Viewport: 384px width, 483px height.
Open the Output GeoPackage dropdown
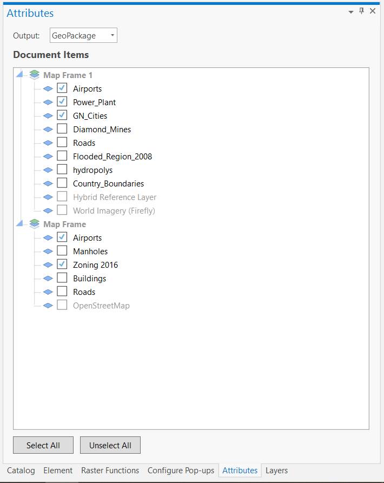click(83, 35)
